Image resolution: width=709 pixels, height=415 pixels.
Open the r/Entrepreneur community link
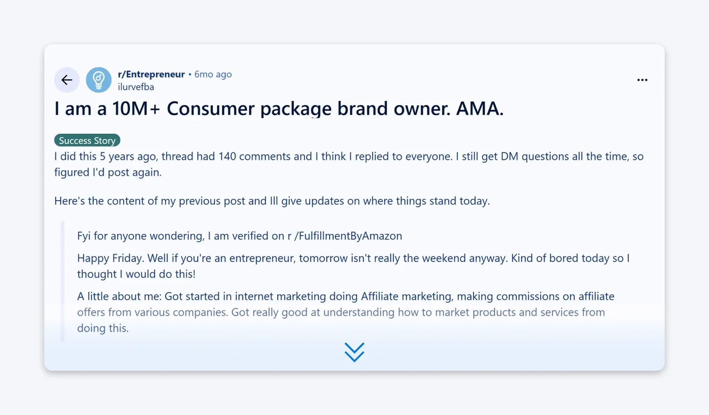point(151,74)
